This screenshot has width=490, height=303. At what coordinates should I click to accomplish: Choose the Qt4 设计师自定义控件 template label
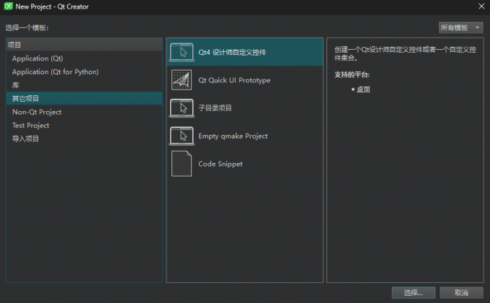pos(232,52)
